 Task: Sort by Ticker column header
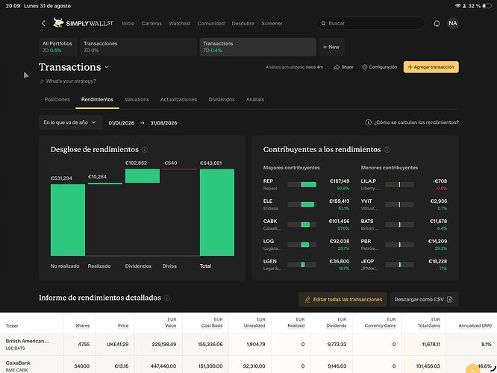pyautogui.click(x=12, y=326)
